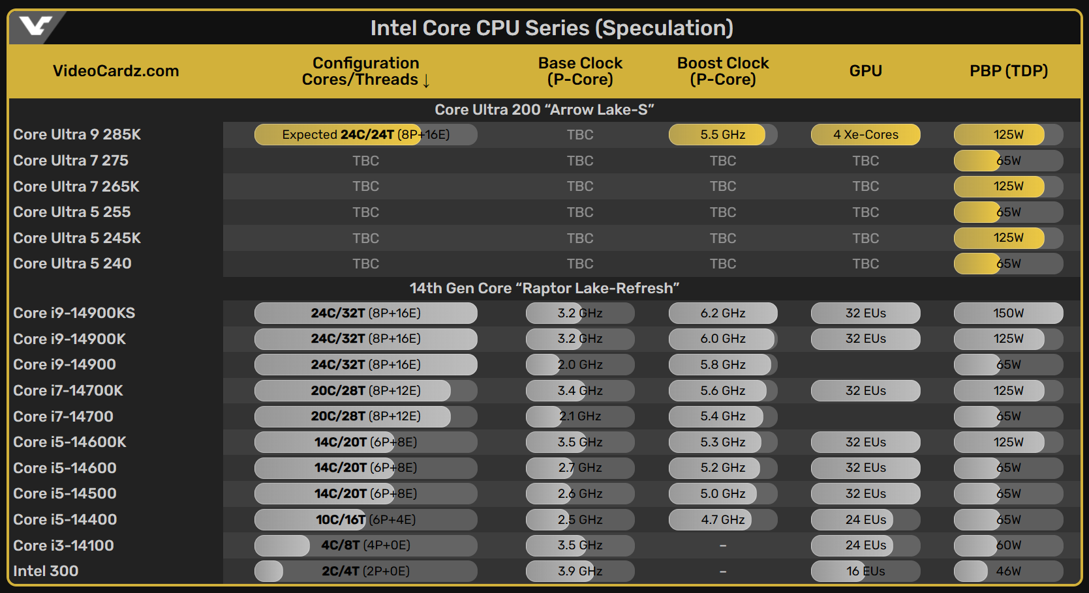This screenshot has height=593, width=1089.
Task: Click the 4 Xe-Cores GPU bar
Action: point(866,135)
